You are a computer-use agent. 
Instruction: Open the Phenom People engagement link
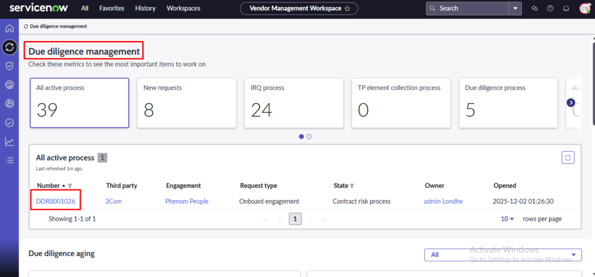[187, 201]
